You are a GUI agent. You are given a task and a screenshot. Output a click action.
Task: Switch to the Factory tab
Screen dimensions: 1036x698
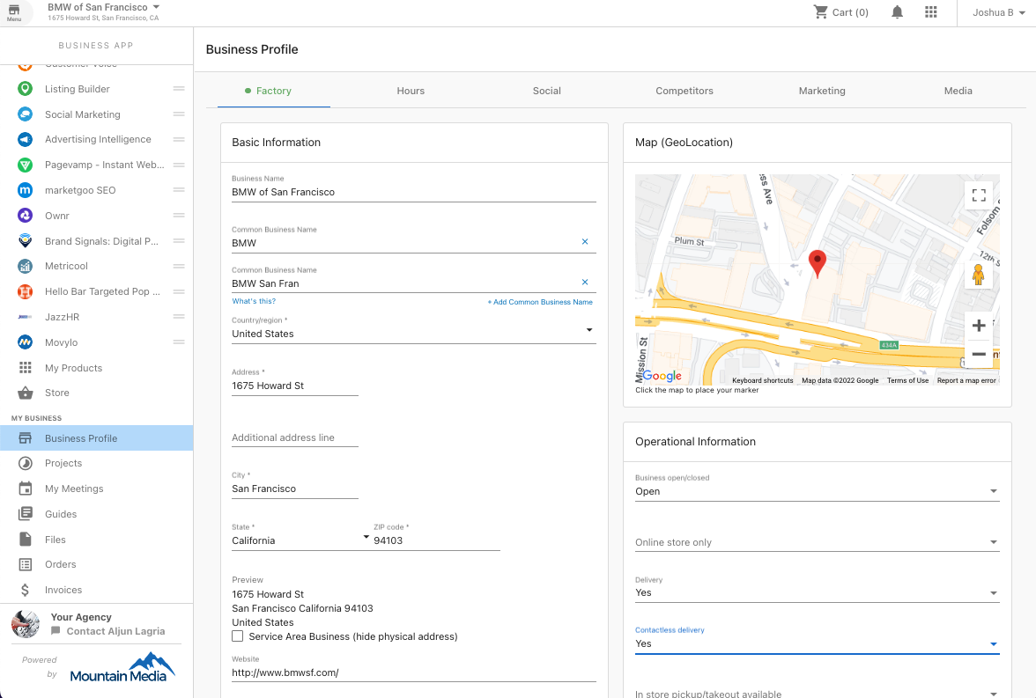coord(273,92)
